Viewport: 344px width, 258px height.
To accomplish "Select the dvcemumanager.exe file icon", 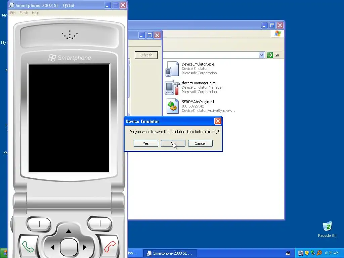I will click(x=172, y=88).
